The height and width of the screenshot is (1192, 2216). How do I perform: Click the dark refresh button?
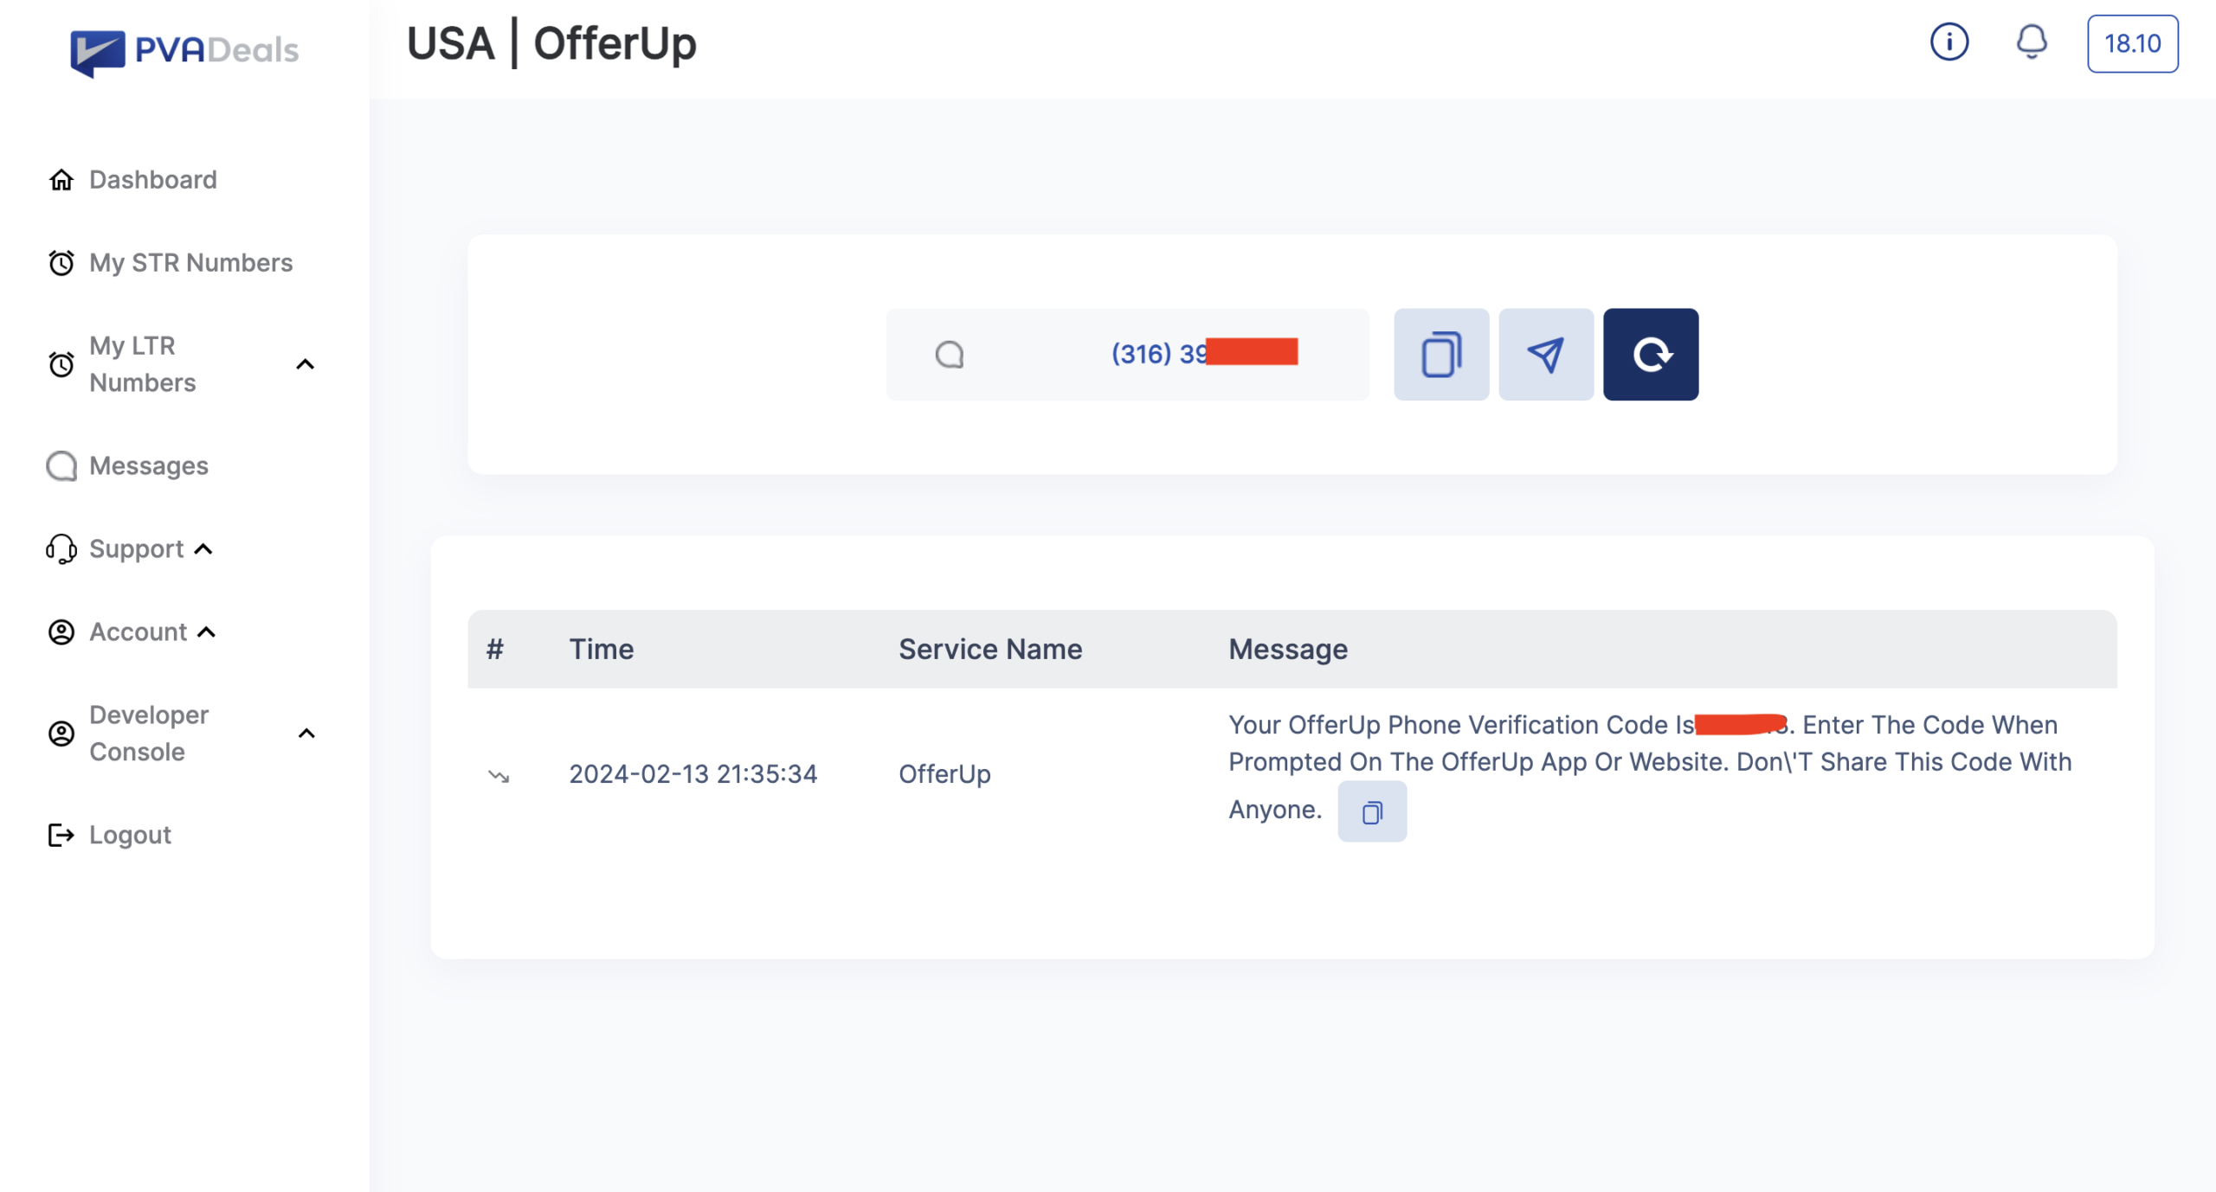tap(1651, 355)
